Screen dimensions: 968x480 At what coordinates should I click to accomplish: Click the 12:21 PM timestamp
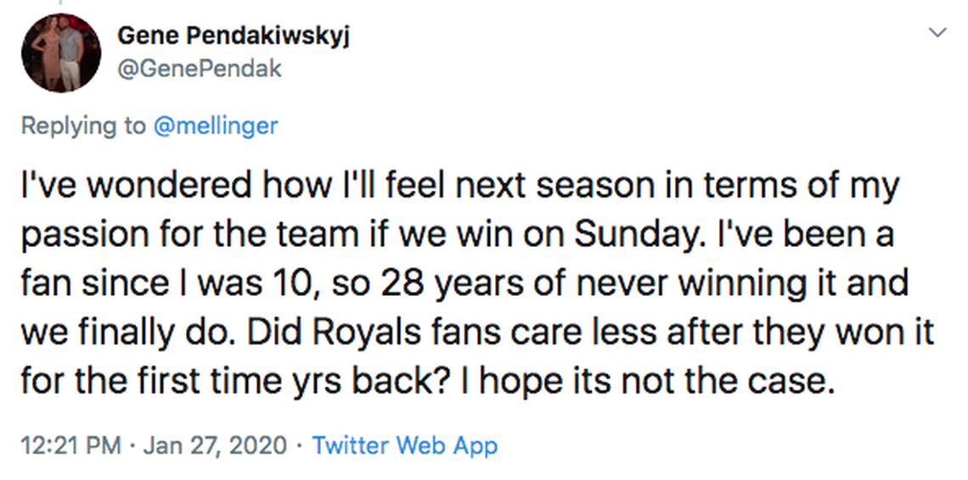pyautogui.click(x=71, y=444)
